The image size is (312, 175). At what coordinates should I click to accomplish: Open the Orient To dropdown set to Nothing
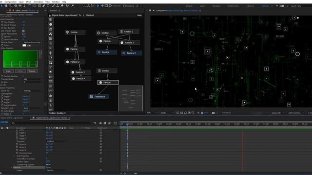click(33, 91)
